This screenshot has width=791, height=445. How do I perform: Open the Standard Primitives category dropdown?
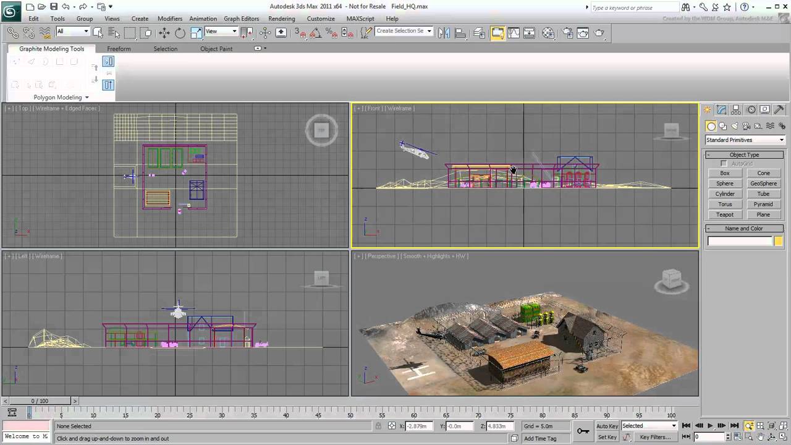(745, 140)
